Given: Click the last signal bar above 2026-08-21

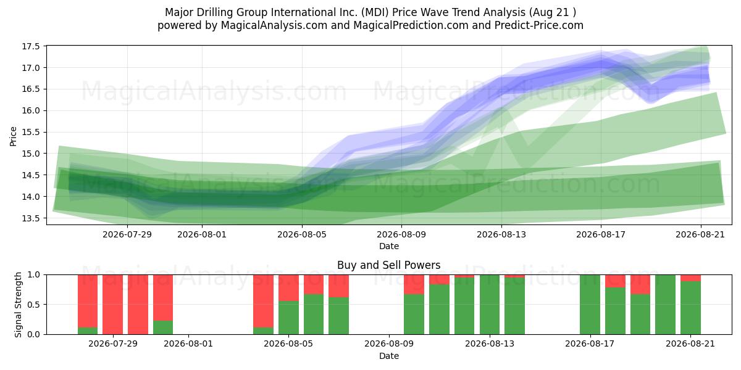Looking at the screenshot, I should point(690,304).
